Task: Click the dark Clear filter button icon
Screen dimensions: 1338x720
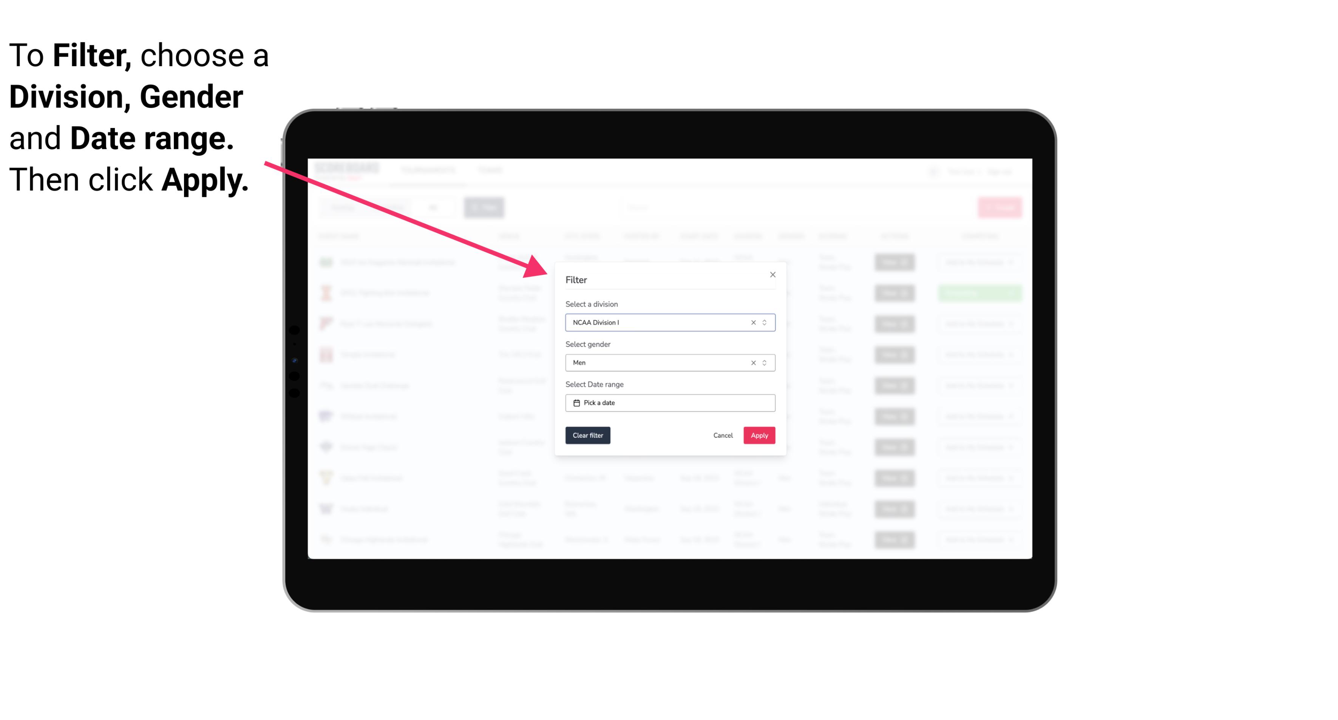Action: pyautogui.click(x=588, y=436)
